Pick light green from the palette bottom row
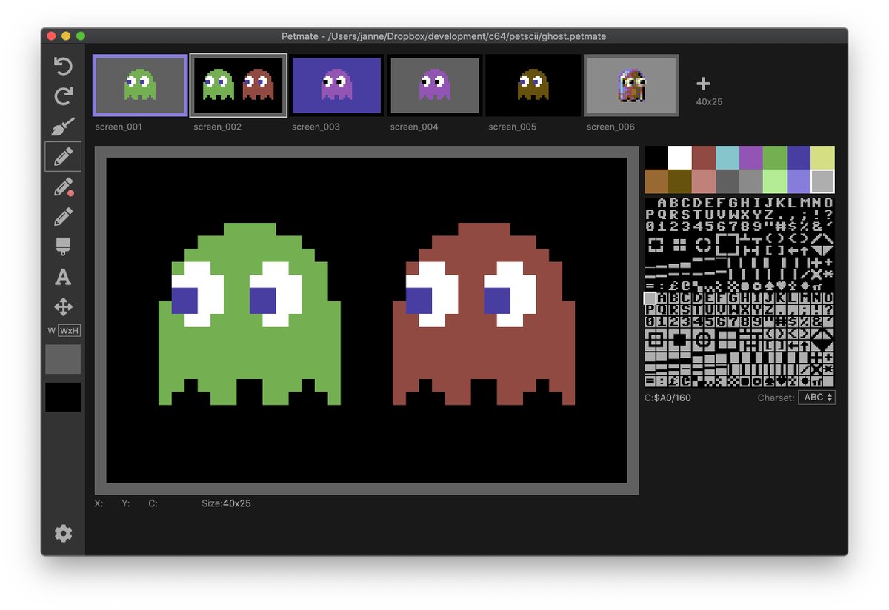Image resolution: width=889 pixels, height=610 pixels. (775, 181)
